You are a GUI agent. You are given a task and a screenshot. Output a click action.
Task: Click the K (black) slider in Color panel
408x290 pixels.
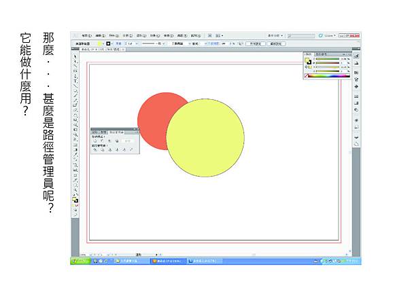coord(327,71)
